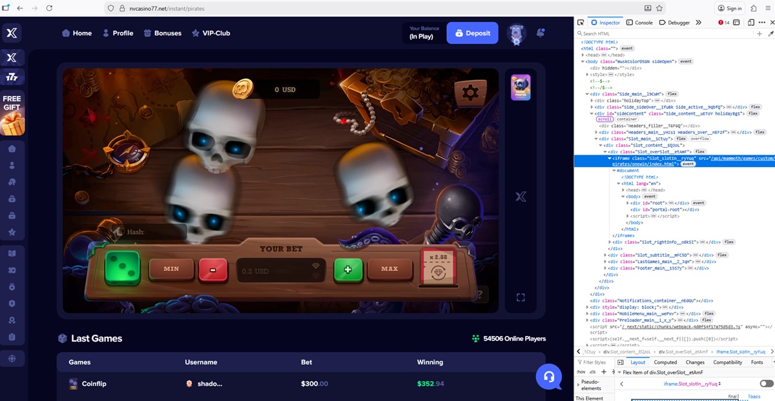775x401 pixels.
Task: Click the blue Deposit button
Action: [x=472, y=33]
